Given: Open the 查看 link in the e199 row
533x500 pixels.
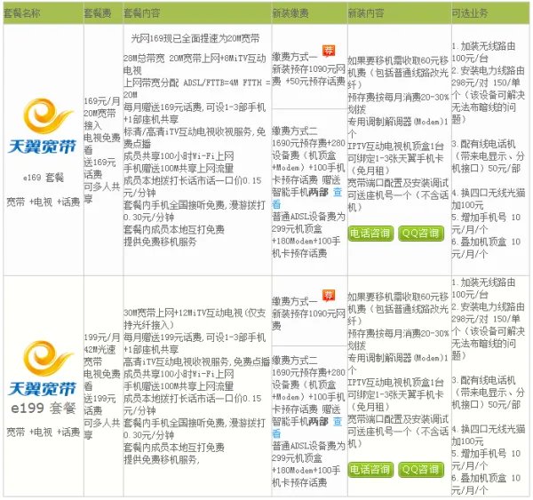Looking at the screenshot, I should tap(338, 422).
